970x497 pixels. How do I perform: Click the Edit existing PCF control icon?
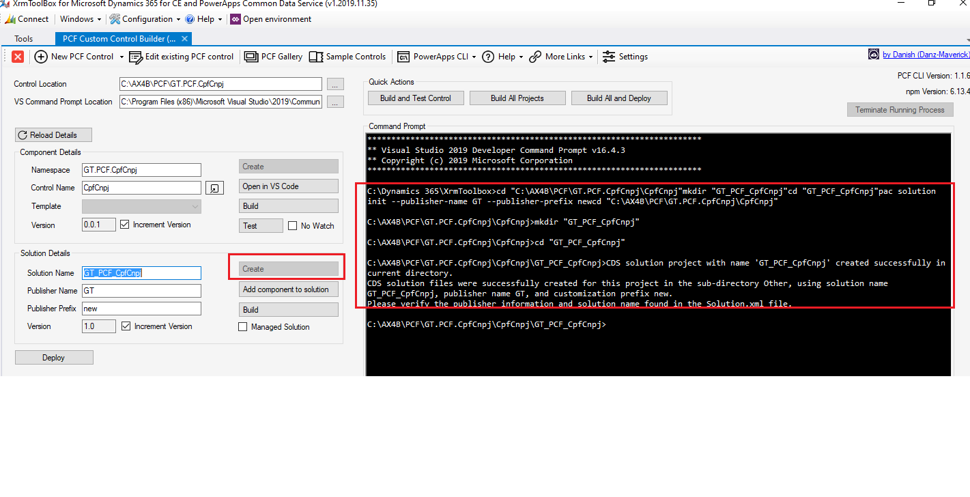(137, 57)
